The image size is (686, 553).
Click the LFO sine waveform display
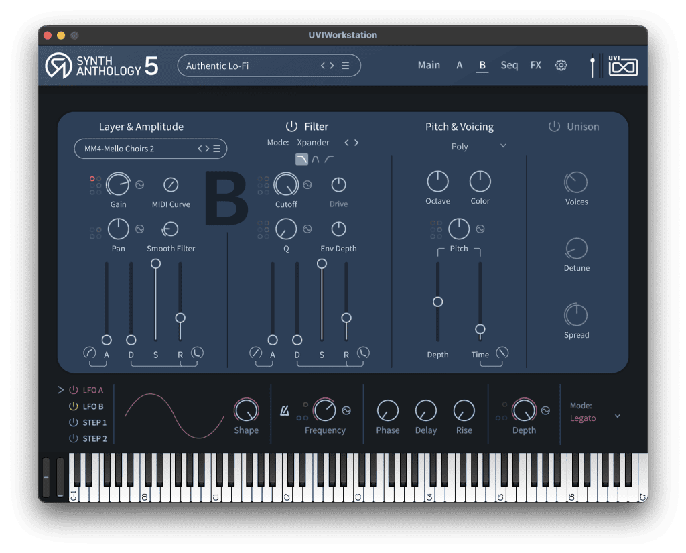(x=174, y=416)
